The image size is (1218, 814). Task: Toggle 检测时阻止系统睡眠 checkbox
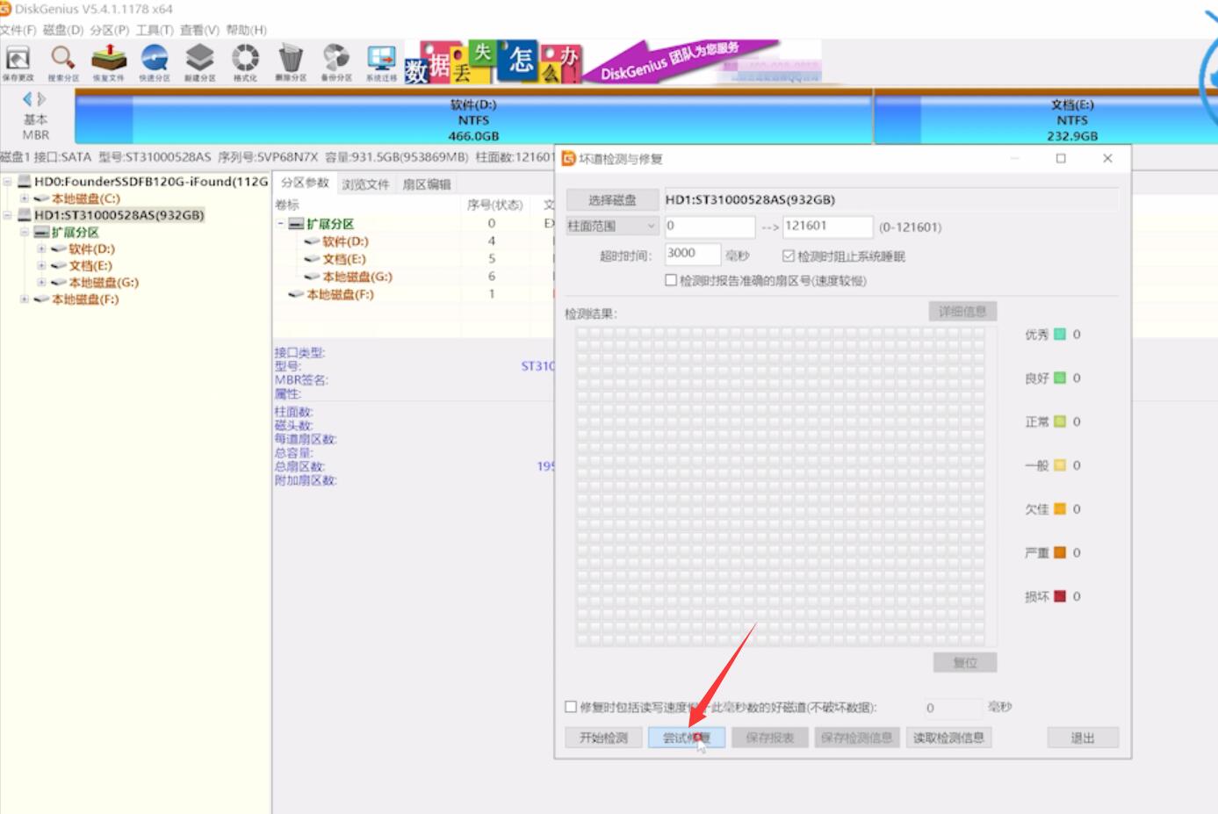point(788,256)
